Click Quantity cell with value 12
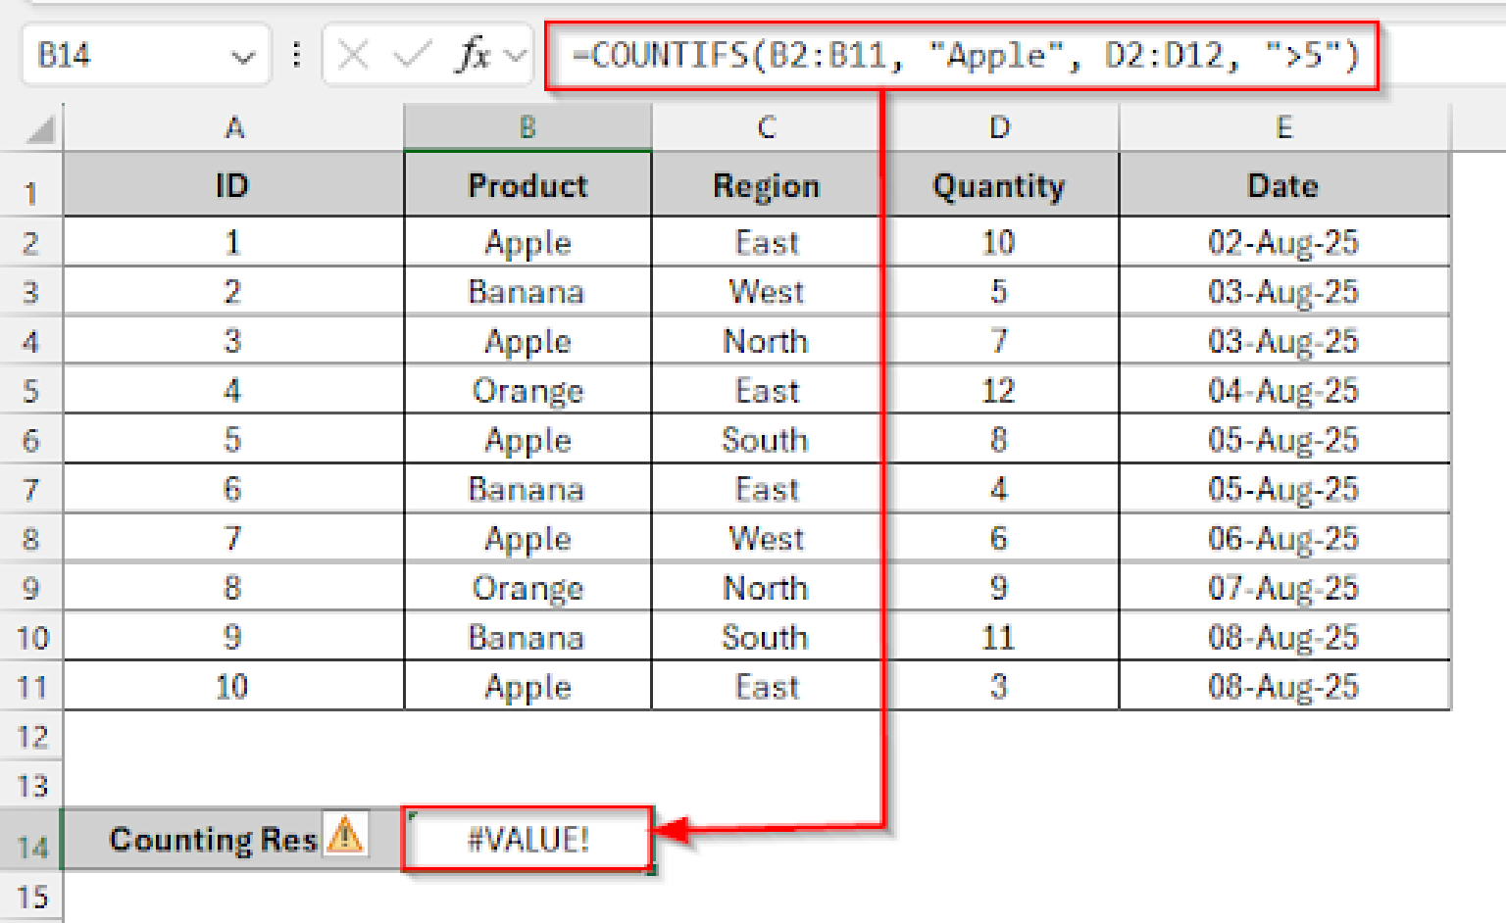This screenshot has width=1506, height=923. pos(999,390)
